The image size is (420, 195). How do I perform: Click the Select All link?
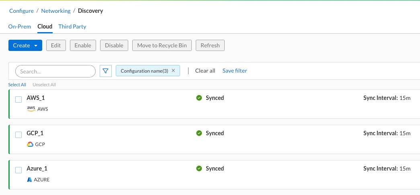[17, 85]
